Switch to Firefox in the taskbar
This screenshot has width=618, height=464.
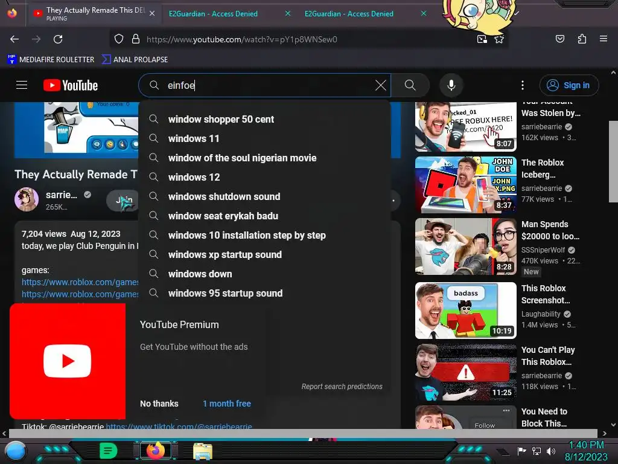click(x=155, y=451)
